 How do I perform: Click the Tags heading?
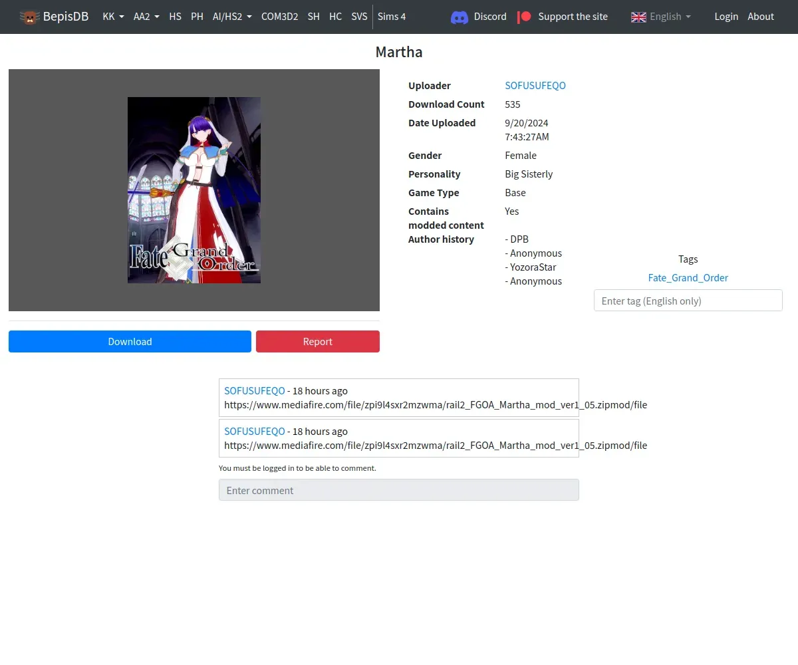[688, 259]
